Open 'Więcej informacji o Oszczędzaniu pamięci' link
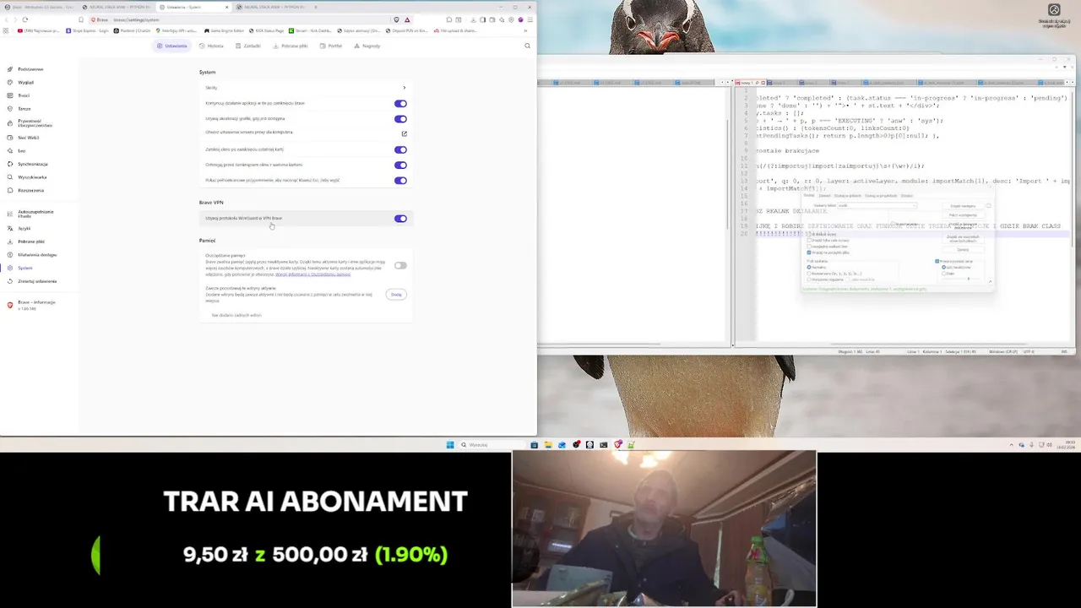This screenshot has width=1081, height=608. [313, 274]
